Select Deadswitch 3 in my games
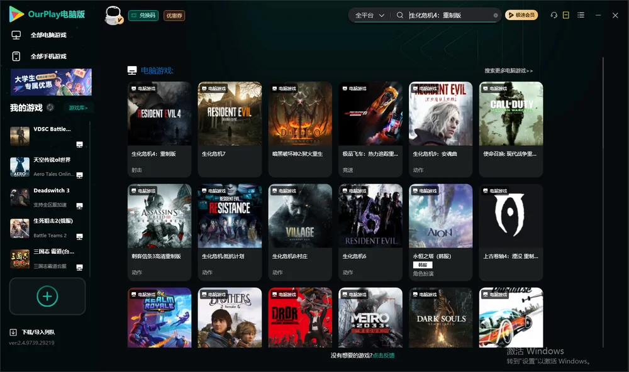This screenshot has width=629, height=372. click(47, 197)
